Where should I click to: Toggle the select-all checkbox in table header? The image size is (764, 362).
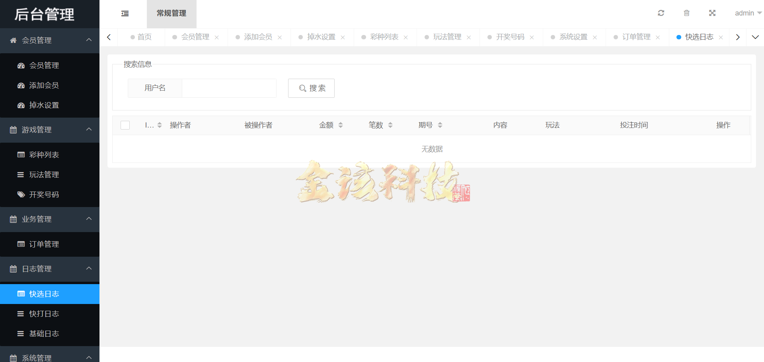click(x=125, y=125)
